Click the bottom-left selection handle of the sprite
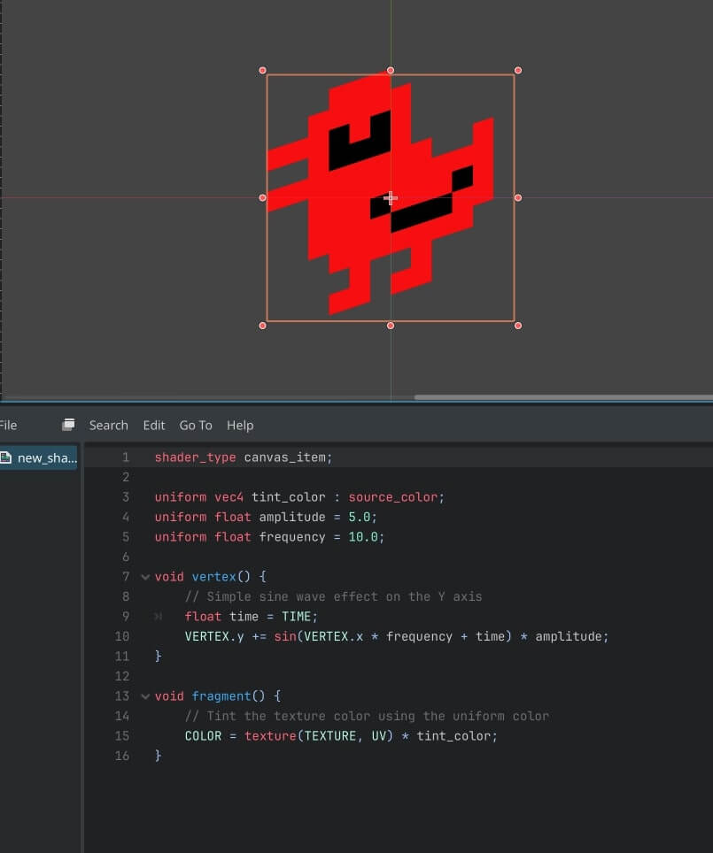 click(262, 326)
